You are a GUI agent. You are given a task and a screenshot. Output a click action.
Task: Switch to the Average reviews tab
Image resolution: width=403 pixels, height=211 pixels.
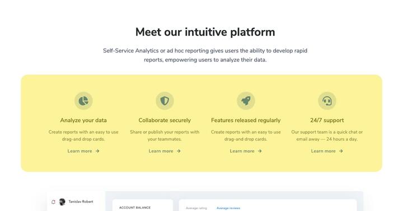click(x=228, y=208)
